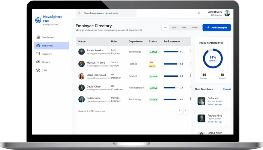
Task: Click Elena Rodriguez name
Action: (96, 75)
